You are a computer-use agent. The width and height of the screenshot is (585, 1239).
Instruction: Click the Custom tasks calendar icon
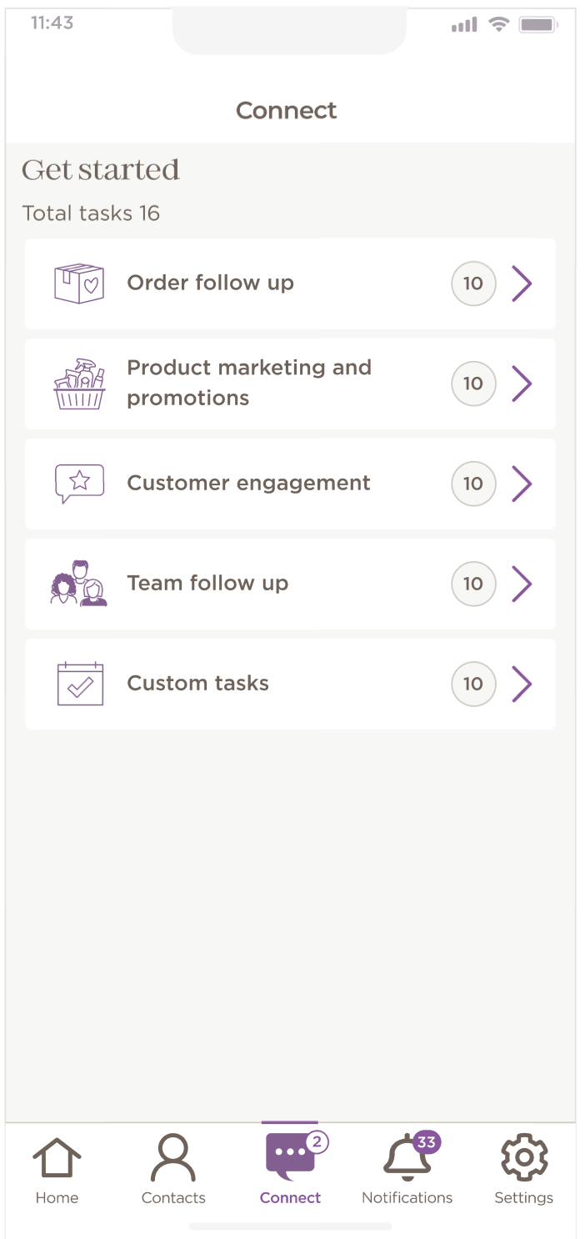80,684
